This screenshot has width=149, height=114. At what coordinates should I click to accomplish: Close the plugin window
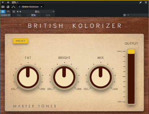tap(146, 2)
